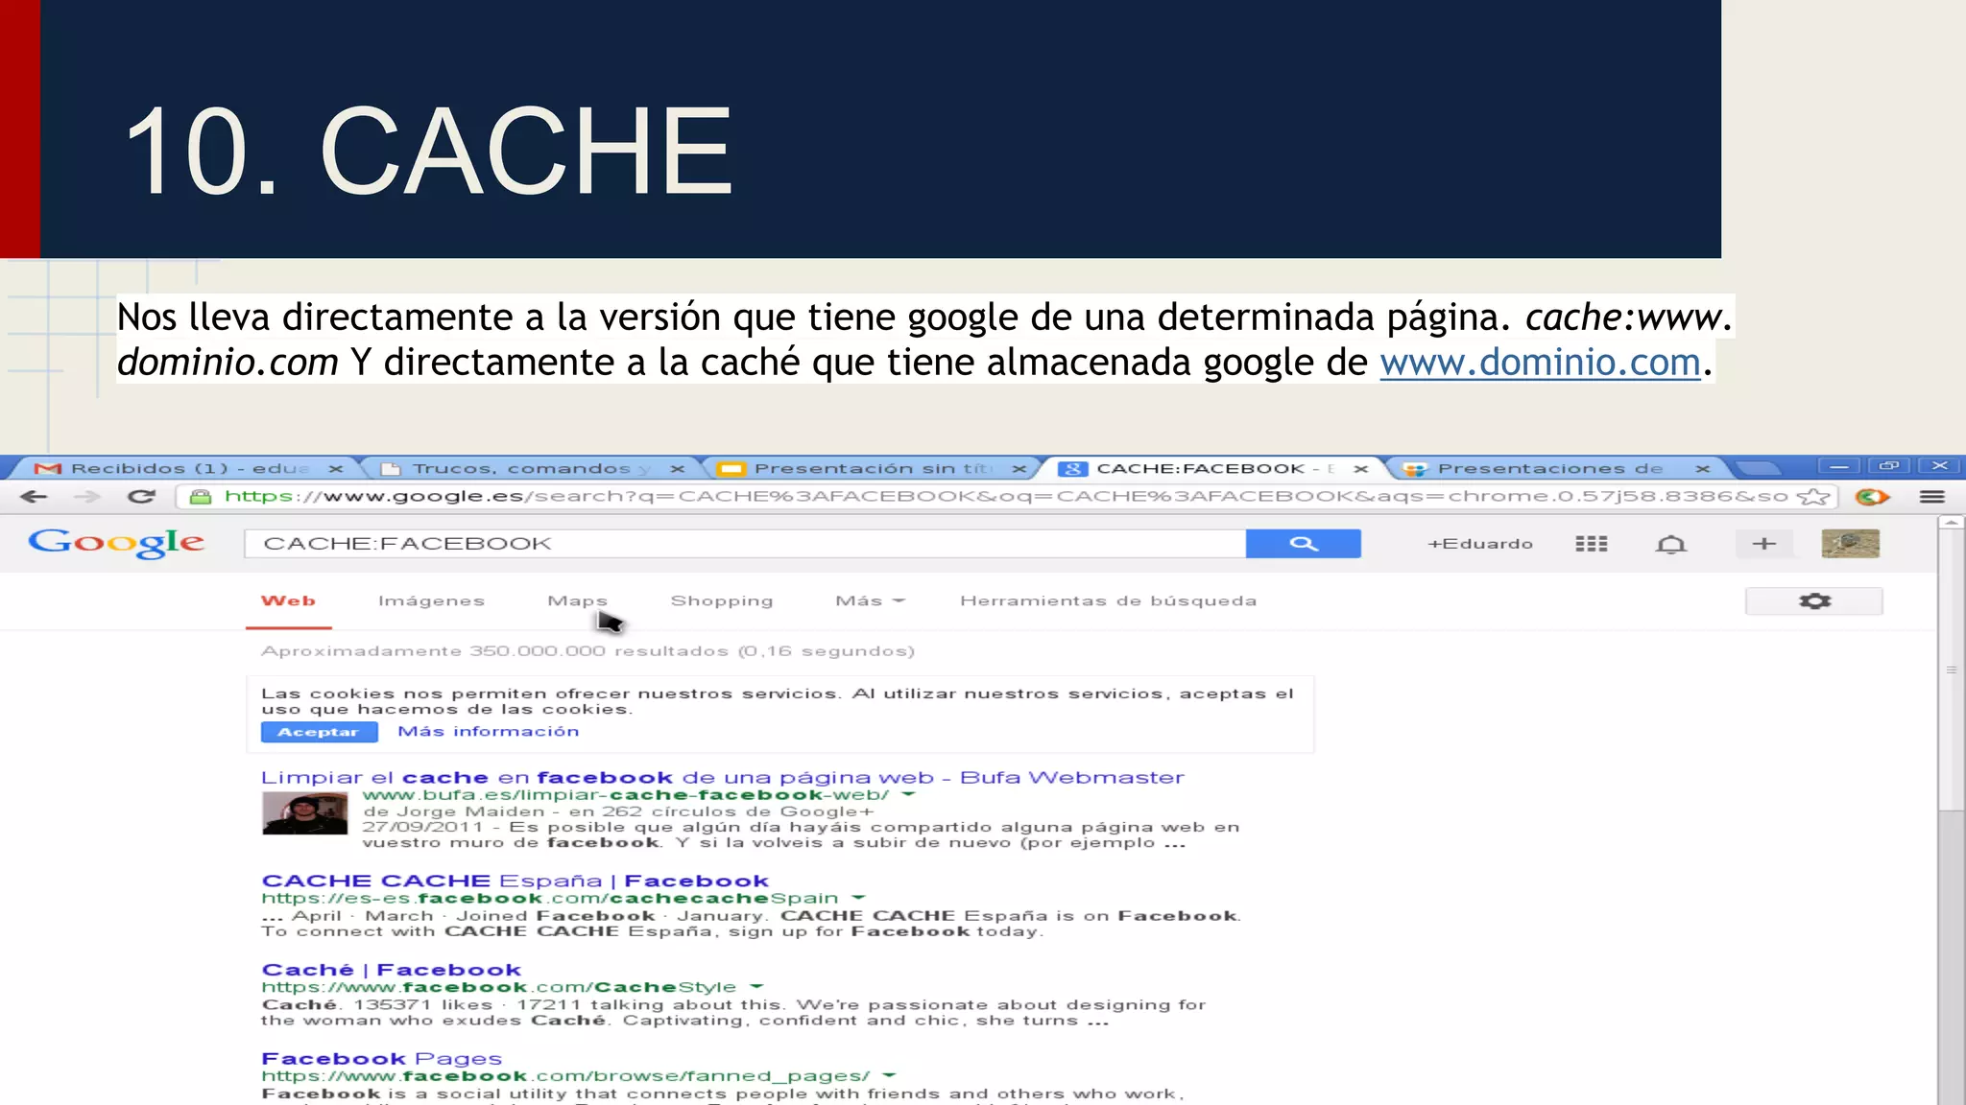The width and height of the screenshot is (1966, 1105).
Task: Open Caché | Facebook result
Action: point(391,970)
